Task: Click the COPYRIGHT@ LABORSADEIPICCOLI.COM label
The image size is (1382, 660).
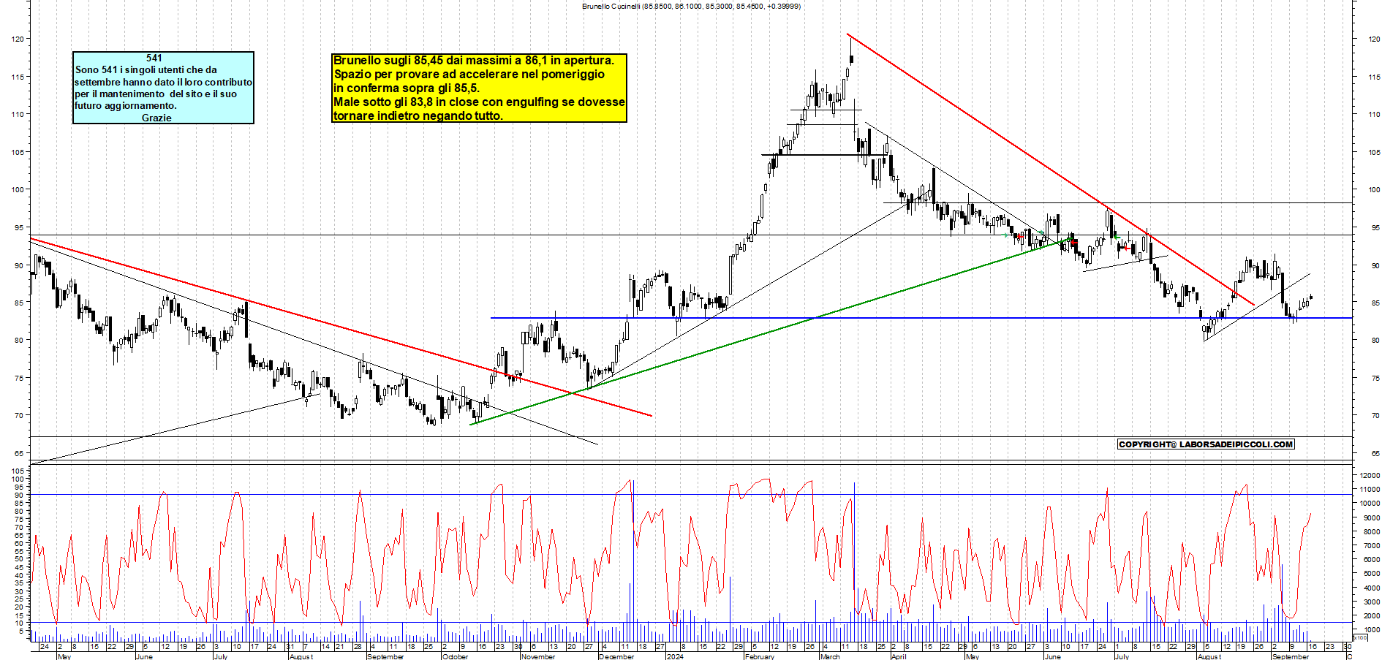Action: click(1206, 444)
